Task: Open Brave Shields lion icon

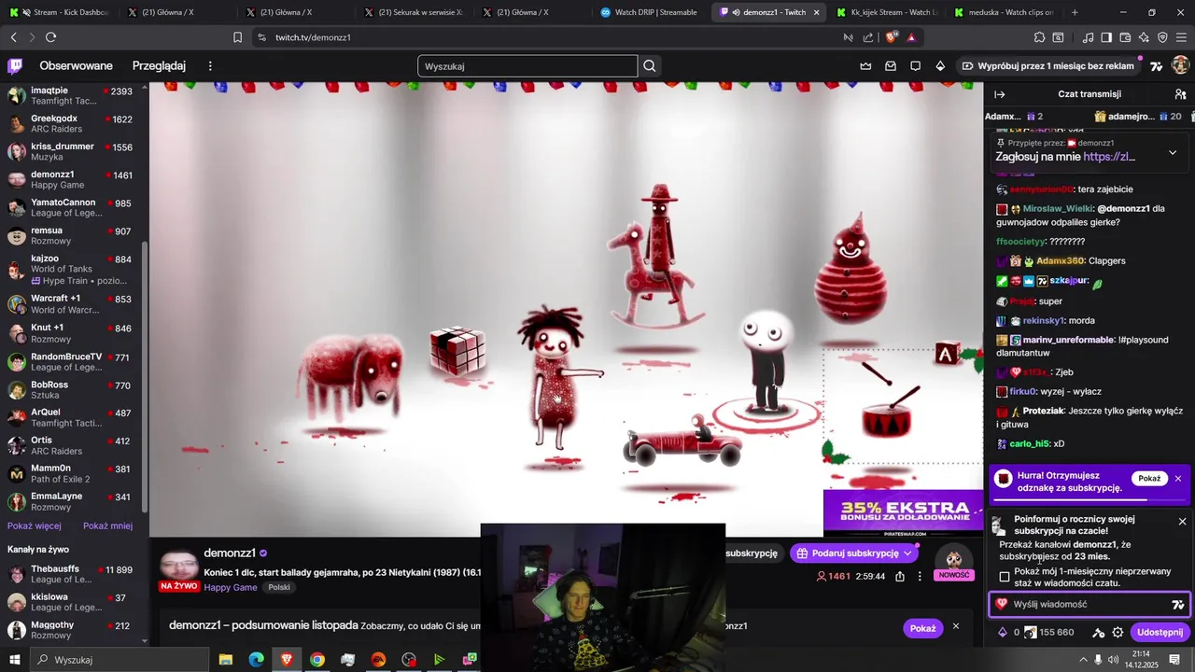Action: (892, 37)
